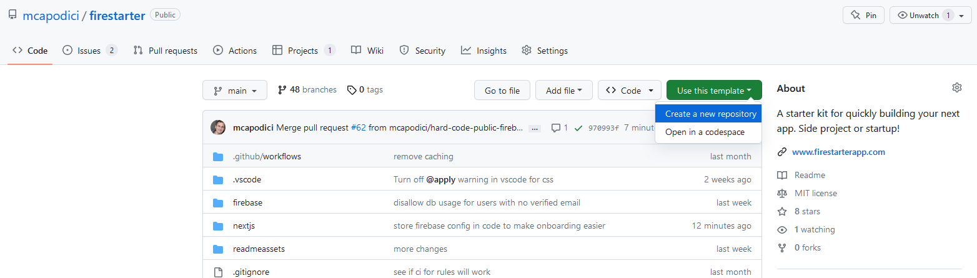Screen dimensions: 977x278
Task: Open the nextjs folder name
Action: pos(244,226)
